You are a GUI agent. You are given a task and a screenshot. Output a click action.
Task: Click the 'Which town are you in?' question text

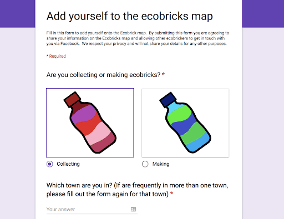point(137,190)
